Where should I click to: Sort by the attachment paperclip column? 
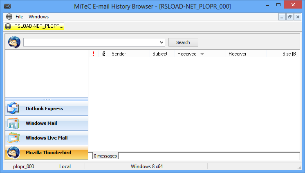tap(104, 54)
